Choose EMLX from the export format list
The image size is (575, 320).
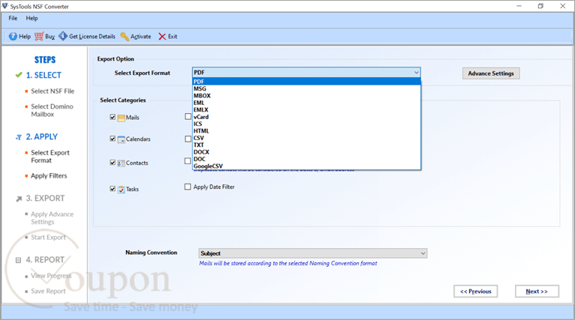click(306, 110)
